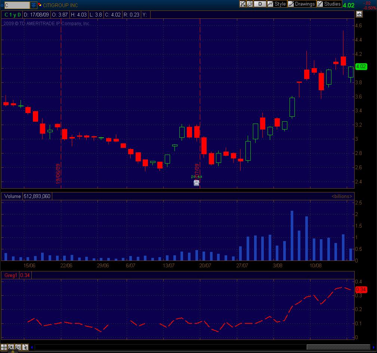The height and width of the screenshot is (353, 377).
Task: Open the Studies menu
Action: 329,4
